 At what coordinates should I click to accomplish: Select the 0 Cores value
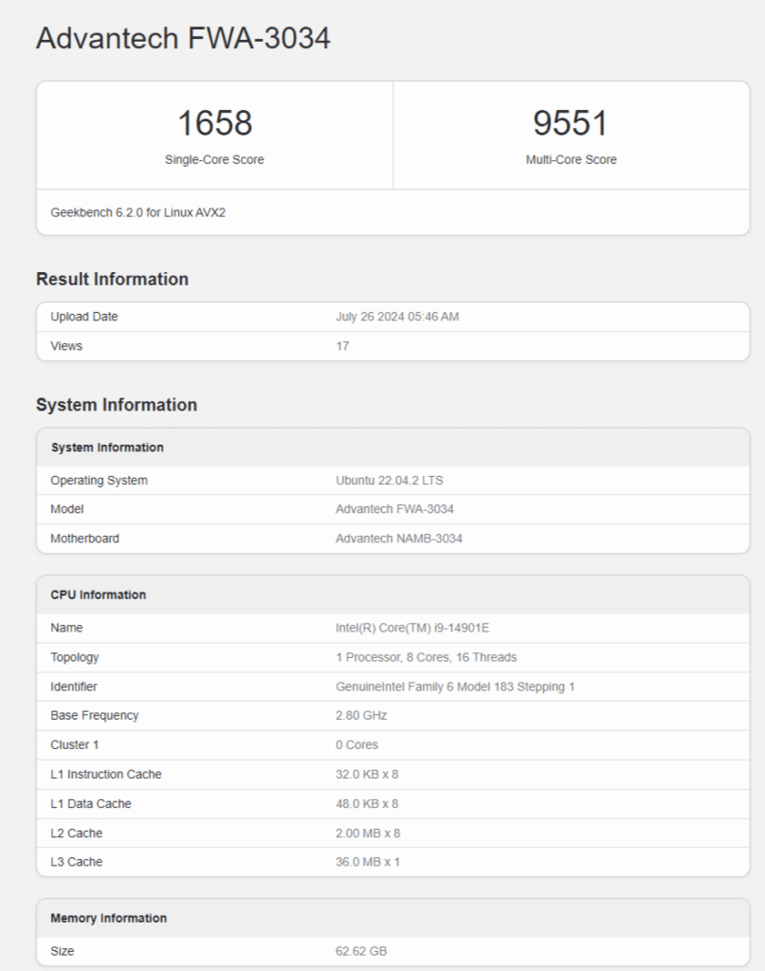coord(357,745)
